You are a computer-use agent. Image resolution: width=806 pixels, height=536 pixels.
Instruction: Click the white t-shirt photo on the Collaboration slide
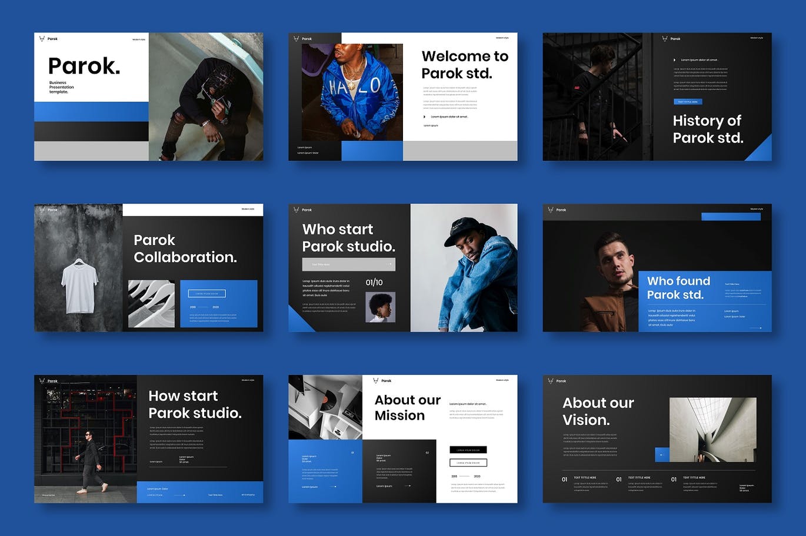79,287
